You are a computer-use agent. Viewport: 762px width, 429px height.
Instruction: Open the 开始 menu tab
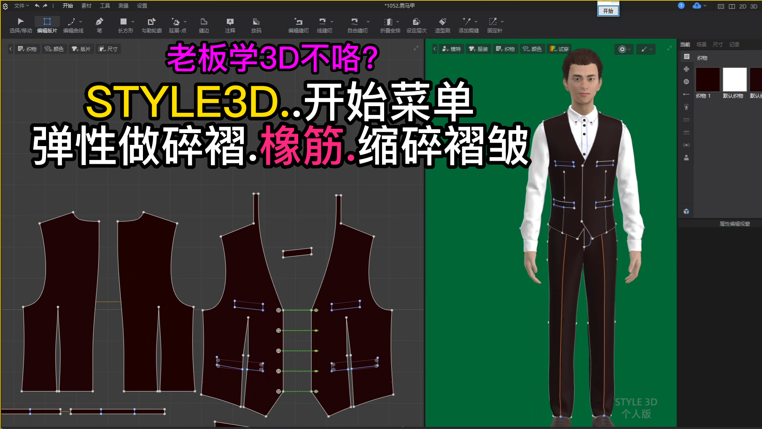(67, 6)
